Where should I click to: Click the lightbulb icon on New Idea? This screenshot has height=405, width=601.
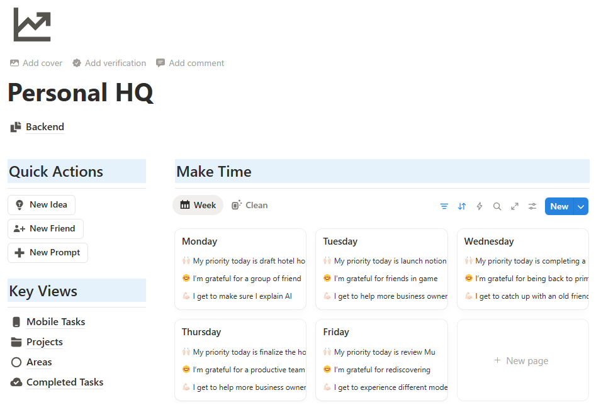(20, 204)
